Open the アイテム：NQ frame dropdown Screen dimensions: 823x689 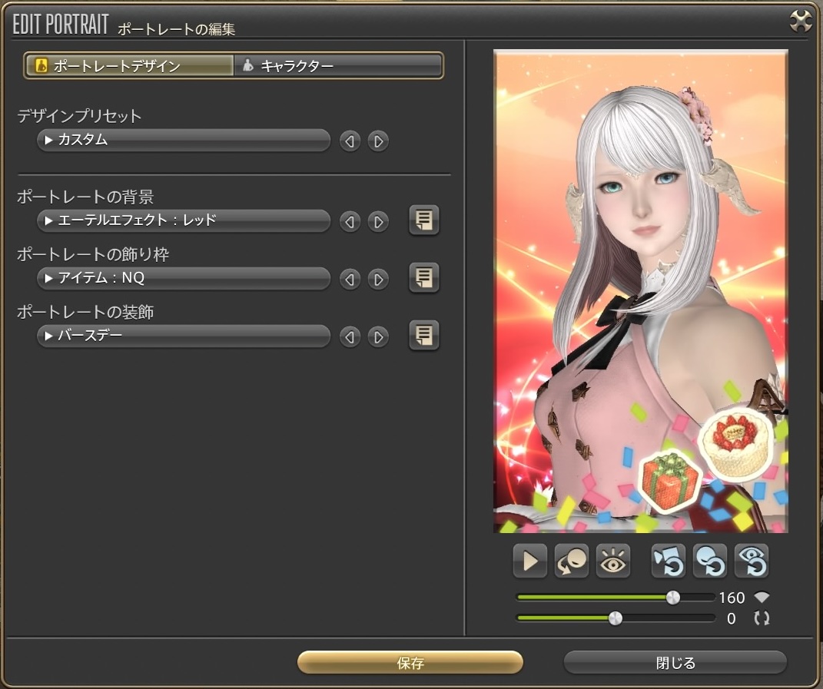coord(184,278)
